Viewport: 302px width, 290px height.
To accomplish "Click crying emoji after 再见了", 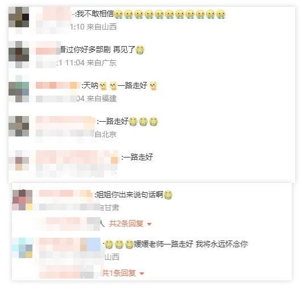I will [x=140, y=50].
